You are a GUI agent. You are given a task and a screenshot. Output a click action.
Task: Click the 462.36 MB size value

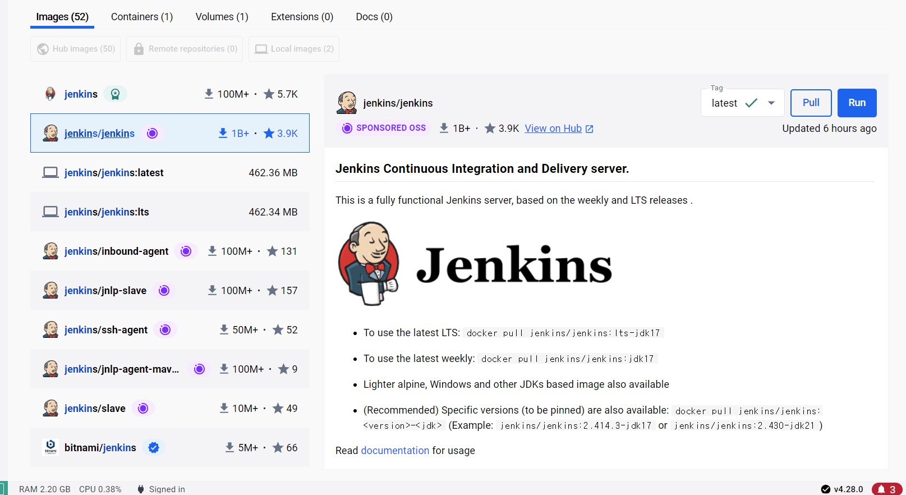(x=273, y=173)
